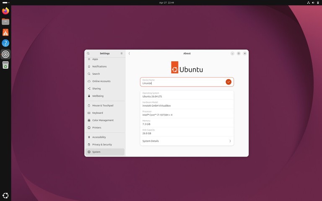Viewport: 322px width, 201px height.
Task: Click the Intel Core i7-10750H processor text
Action: (x=157, y=115)
